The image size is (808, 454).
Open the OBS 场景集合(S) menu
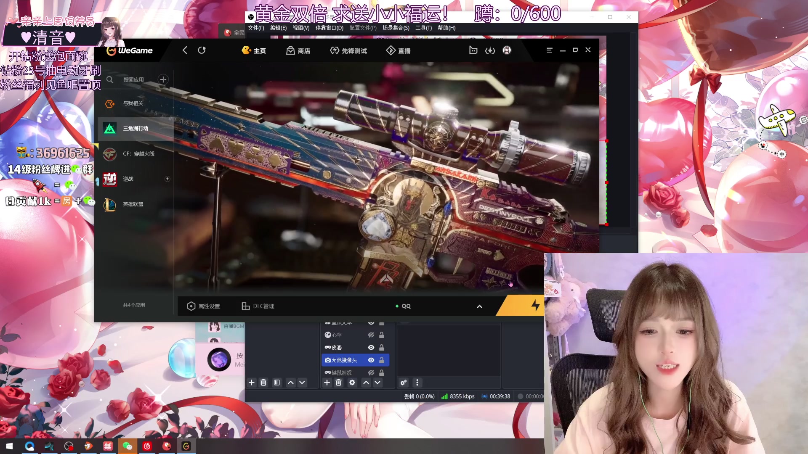(x=396, y=28)
